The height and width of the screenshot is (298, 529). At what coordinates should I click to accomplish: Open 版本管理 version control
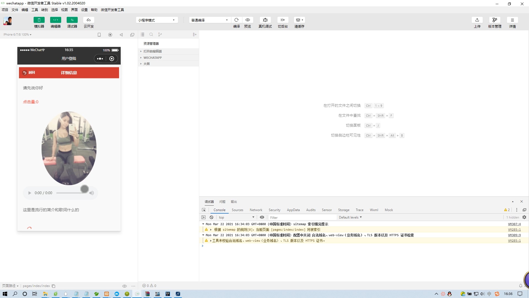pyautogui.click(x=495, y=20)
